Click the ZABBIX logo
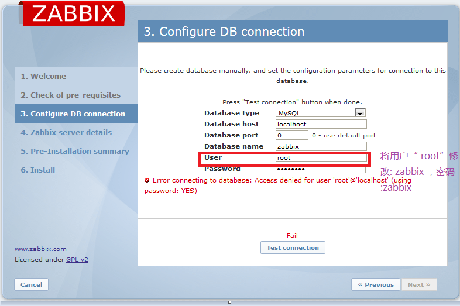Viewport: 460px width, 306px height. (73, 13)
